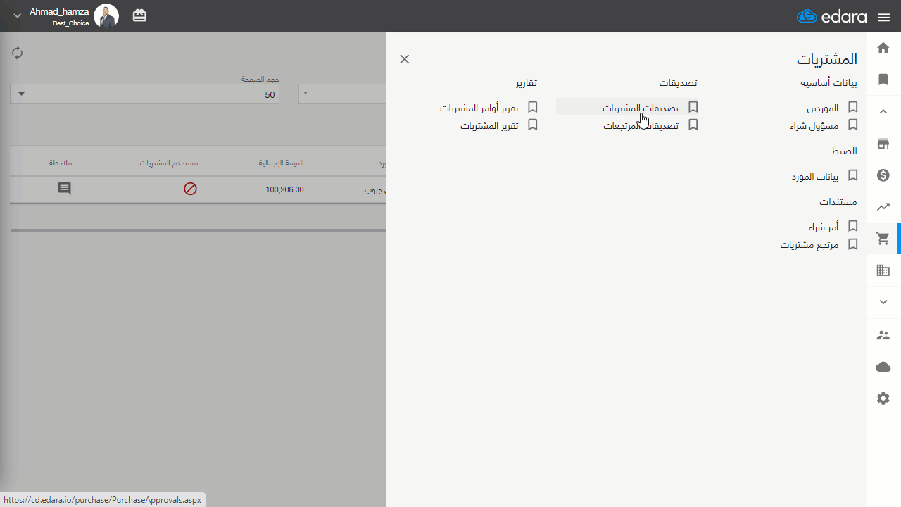Toggle bookmark for تقرير المشتريات
The image size is (901, 507).
tap(533, 125)
